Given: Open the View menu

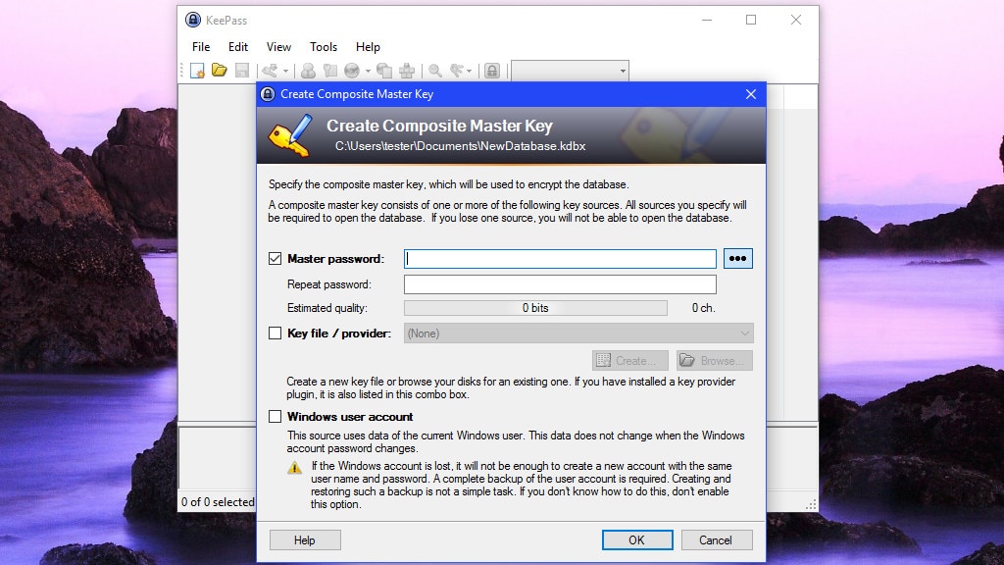Looking at the screenshot, I should [x=278, y=47].
